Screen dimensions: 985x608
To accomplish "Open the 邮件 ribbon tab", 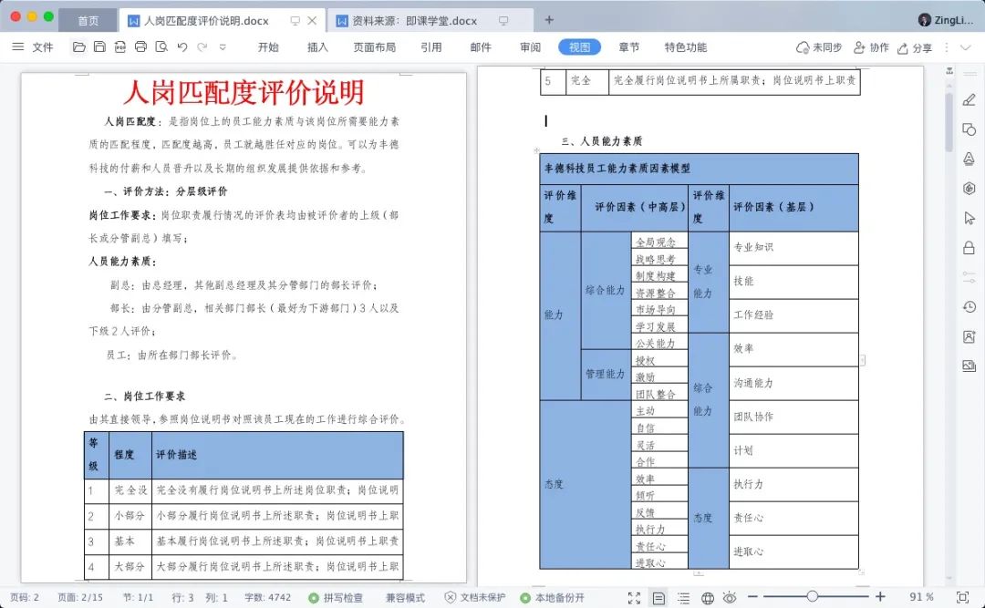I will [481, 47].
